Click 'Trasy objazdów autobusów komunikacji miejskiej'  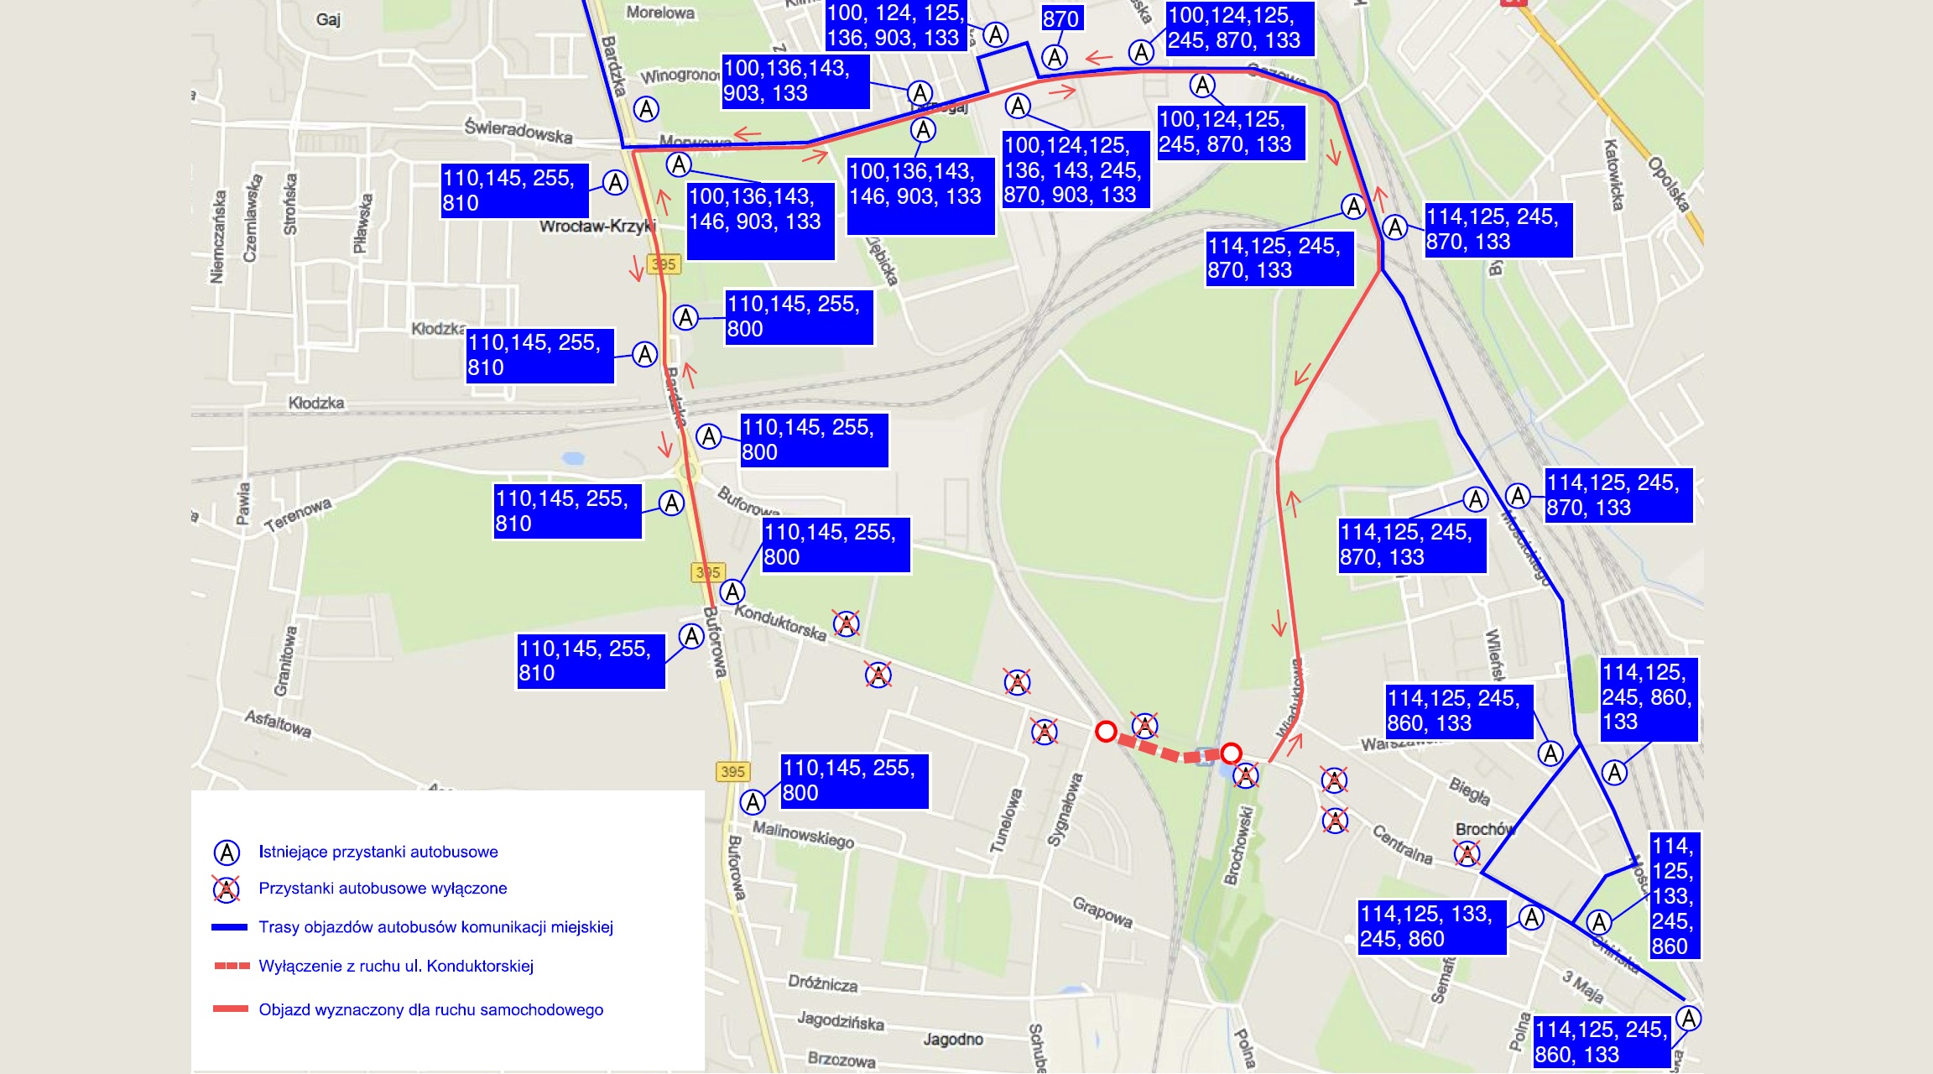pos(436,927)
